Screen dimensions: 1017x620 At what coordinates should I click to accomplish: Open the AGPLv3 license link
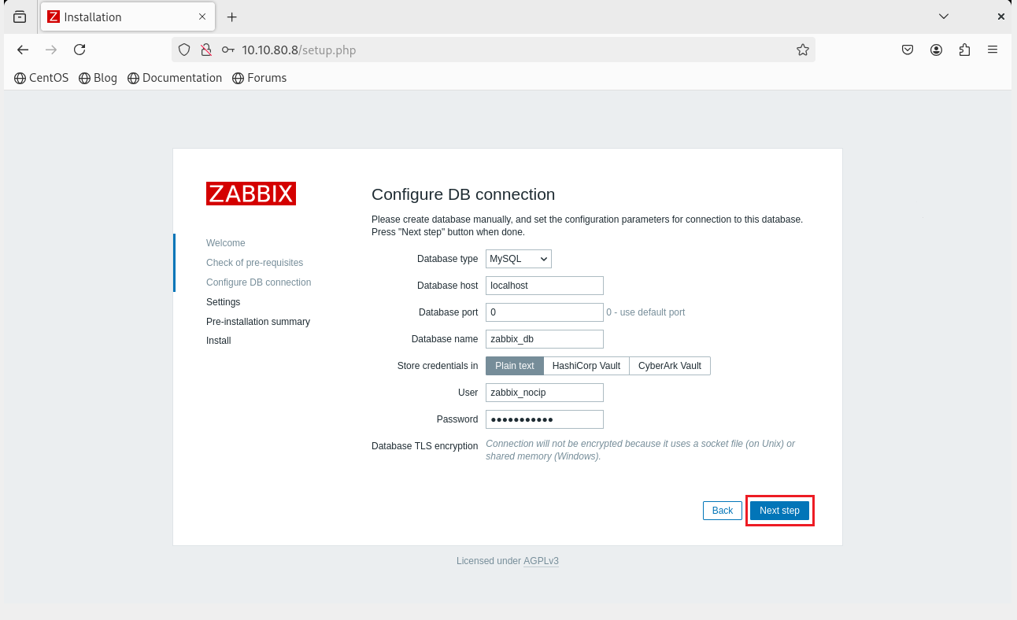click(x=541, y=561)
